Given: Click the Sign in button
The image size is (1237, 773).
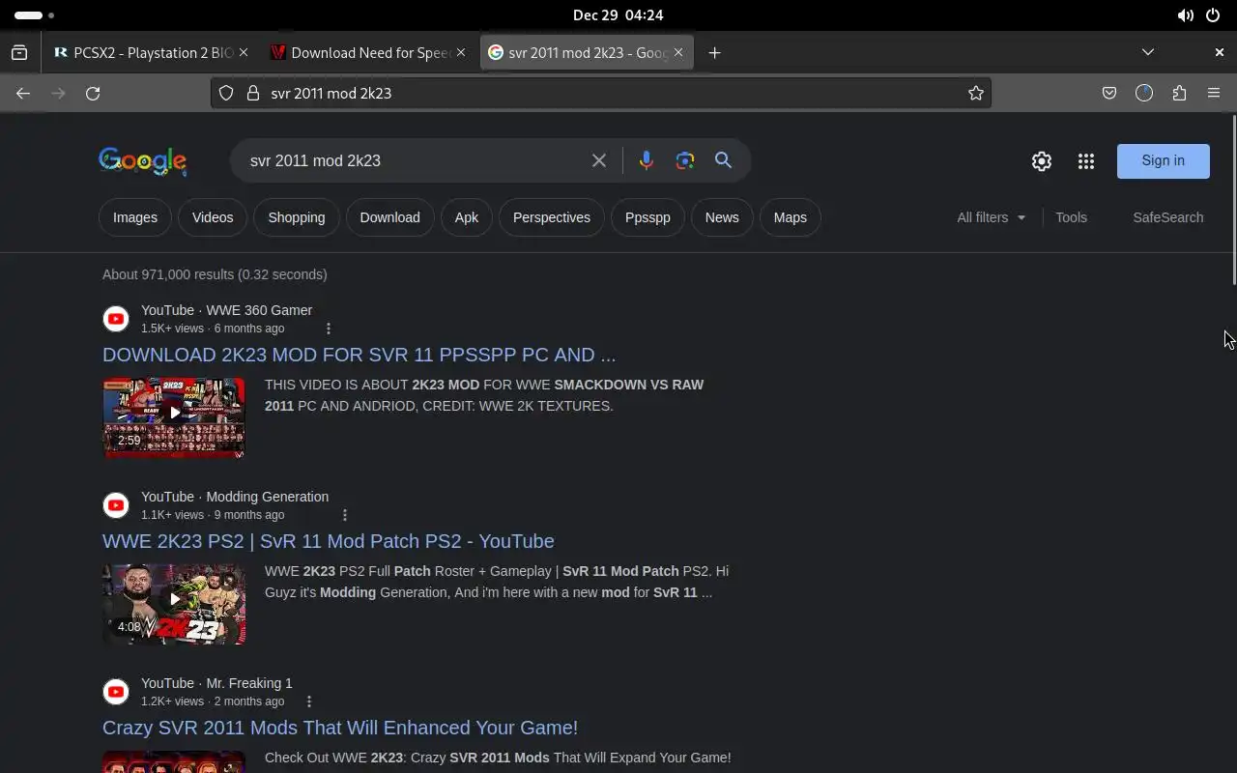Looking at the screenshot, I should pyautogui.click(x=1163, y=160).
